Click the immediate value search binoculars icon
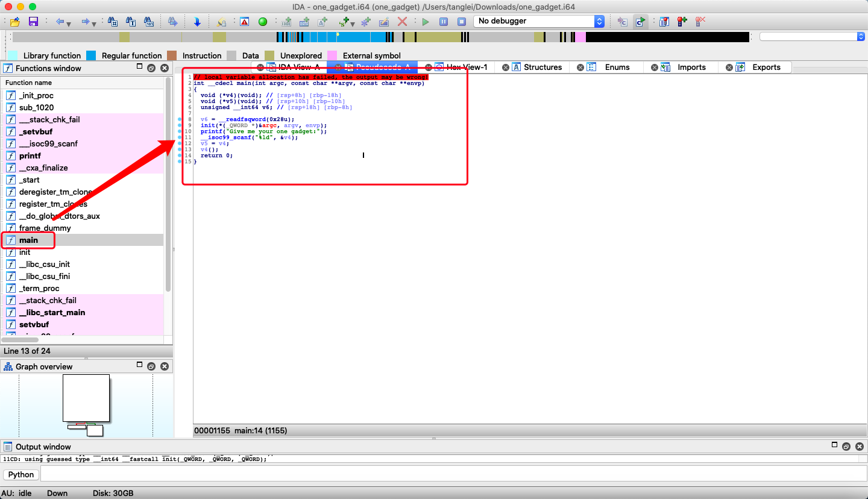This screenshot has height=499, width=868. [113, 22]
